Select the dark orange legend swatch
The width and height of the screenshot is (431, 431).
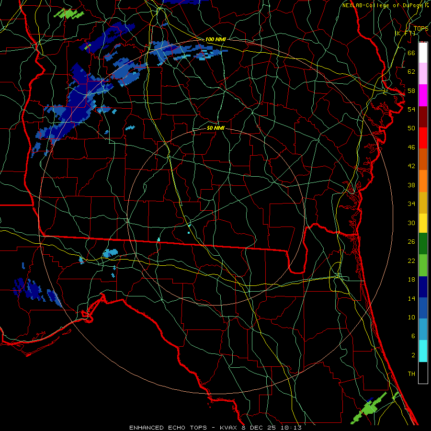(423, 159)
